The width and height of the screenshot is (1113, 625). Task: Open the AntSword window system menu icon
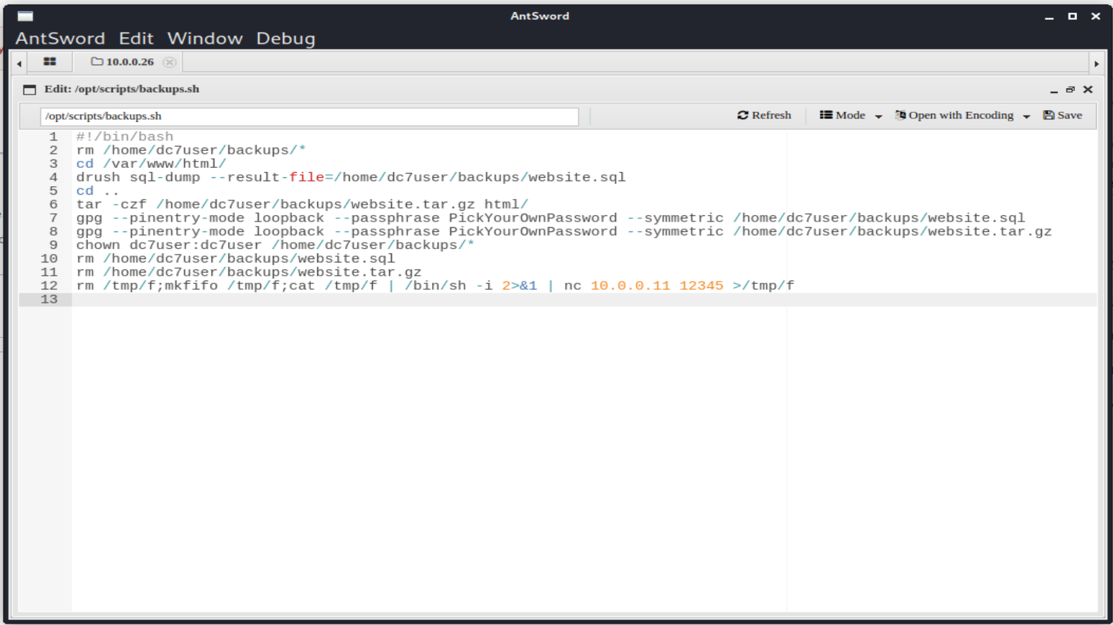[25, 16]
